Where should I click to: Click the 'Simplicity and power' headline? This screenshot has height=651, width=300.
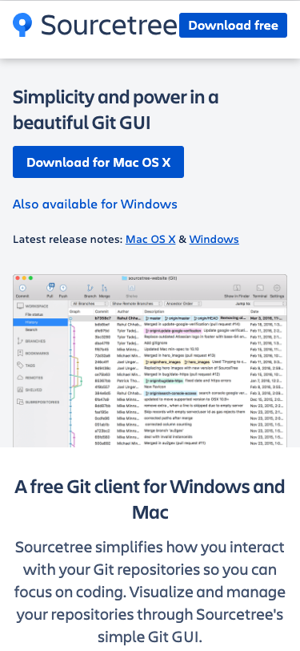click(x=116, y=110)
